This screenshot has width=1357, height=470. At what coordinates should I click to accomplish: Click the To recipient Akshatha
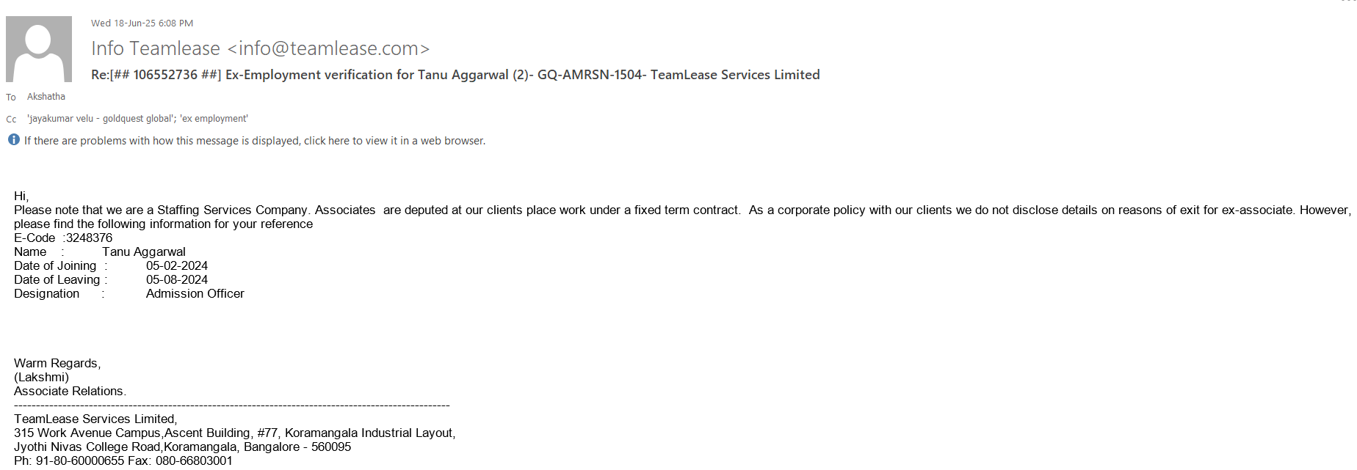[x=46, y=97]
